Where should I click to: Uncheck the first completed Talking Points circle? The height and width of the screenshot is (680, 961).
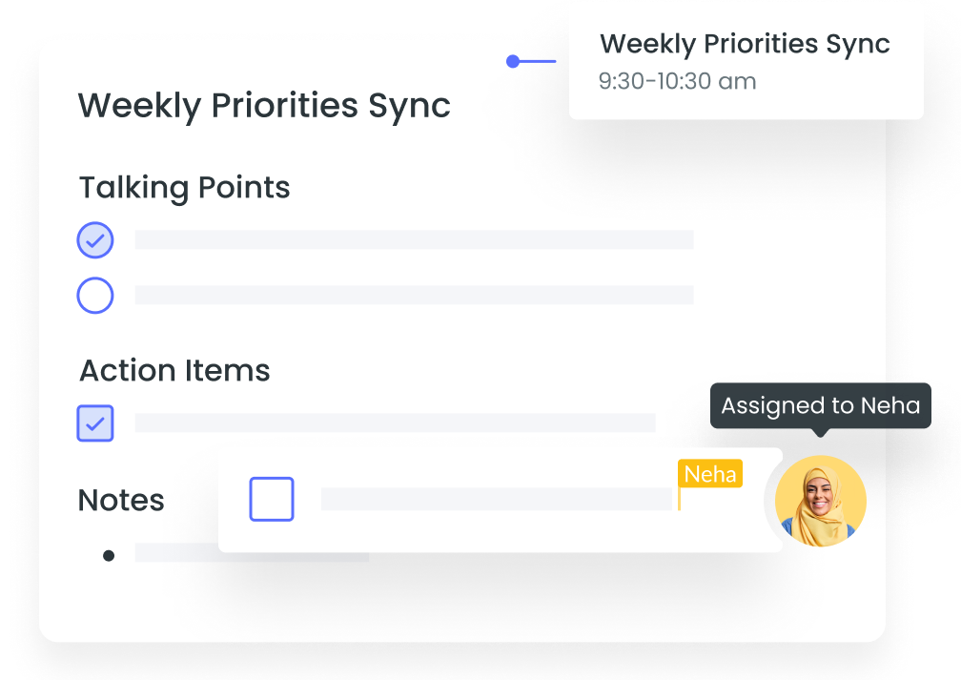(x=95, y=240)
